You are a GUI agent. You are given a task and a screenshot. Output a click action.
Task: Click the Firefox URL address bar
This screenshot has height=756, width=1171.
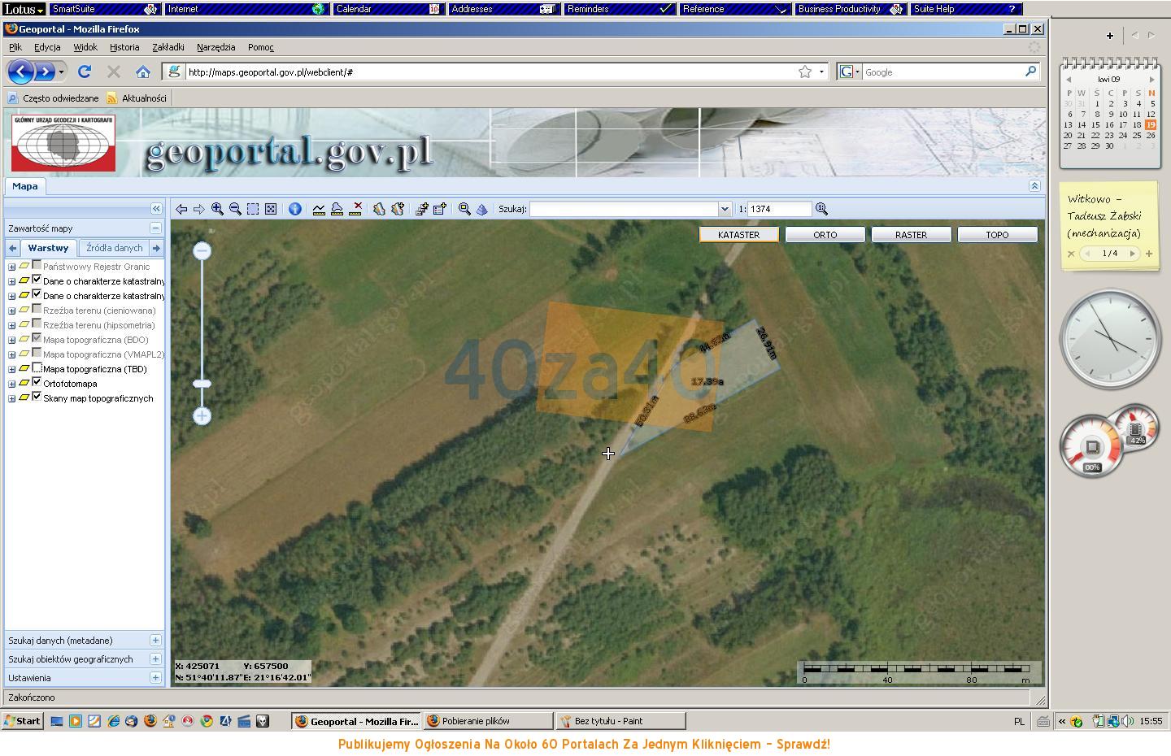pyautogui.click(x=490, y=72)
